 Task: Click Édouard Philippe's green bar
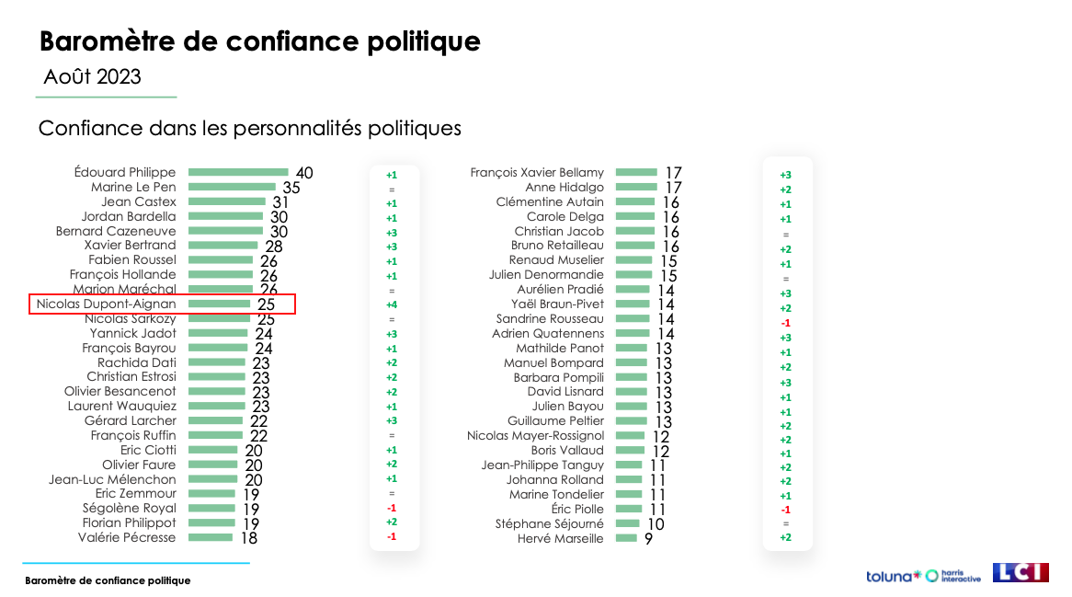point(238,172)
